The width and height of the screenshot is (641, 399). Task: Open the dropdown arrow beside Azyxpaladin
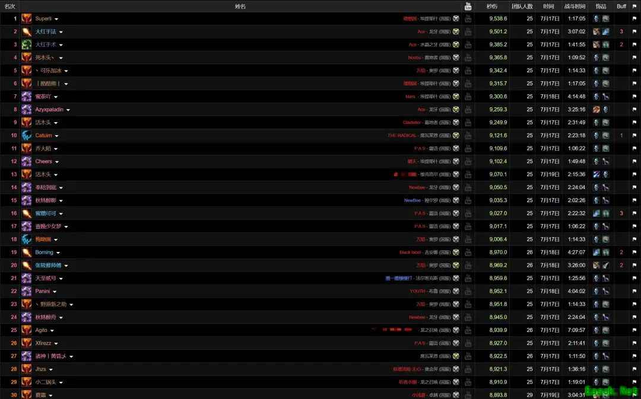68,110
